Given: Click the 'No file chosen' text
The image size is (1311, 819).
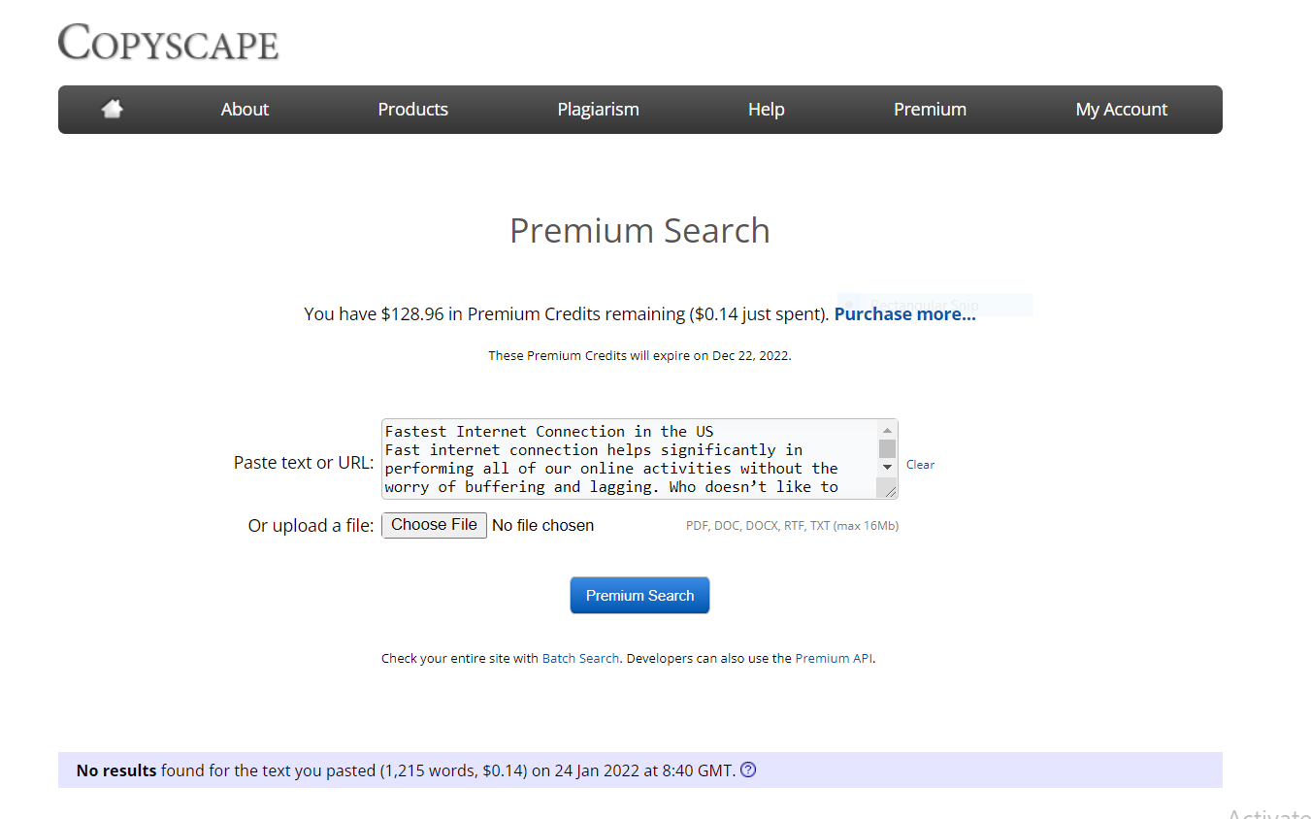Looking at the screenshot, I should point(542,525).
